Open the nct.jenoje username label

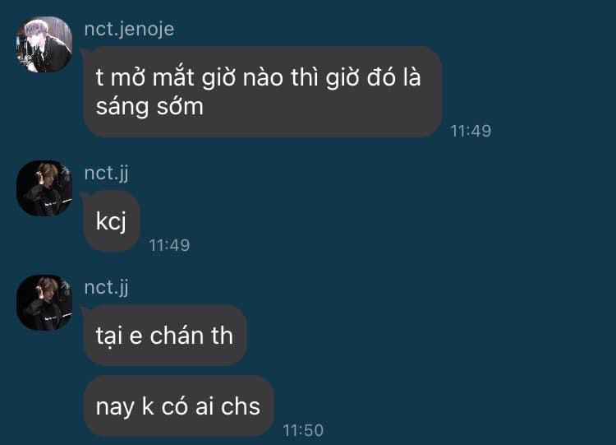tap(129, 29)
